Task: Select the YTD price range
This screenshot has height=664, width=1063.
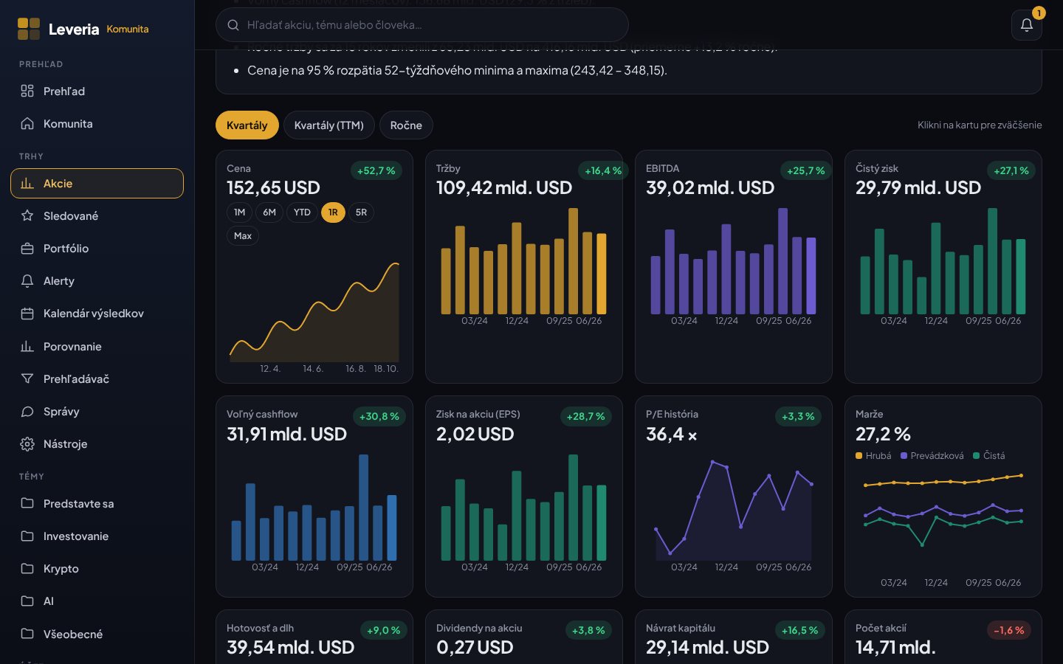Action: (302, 212)
